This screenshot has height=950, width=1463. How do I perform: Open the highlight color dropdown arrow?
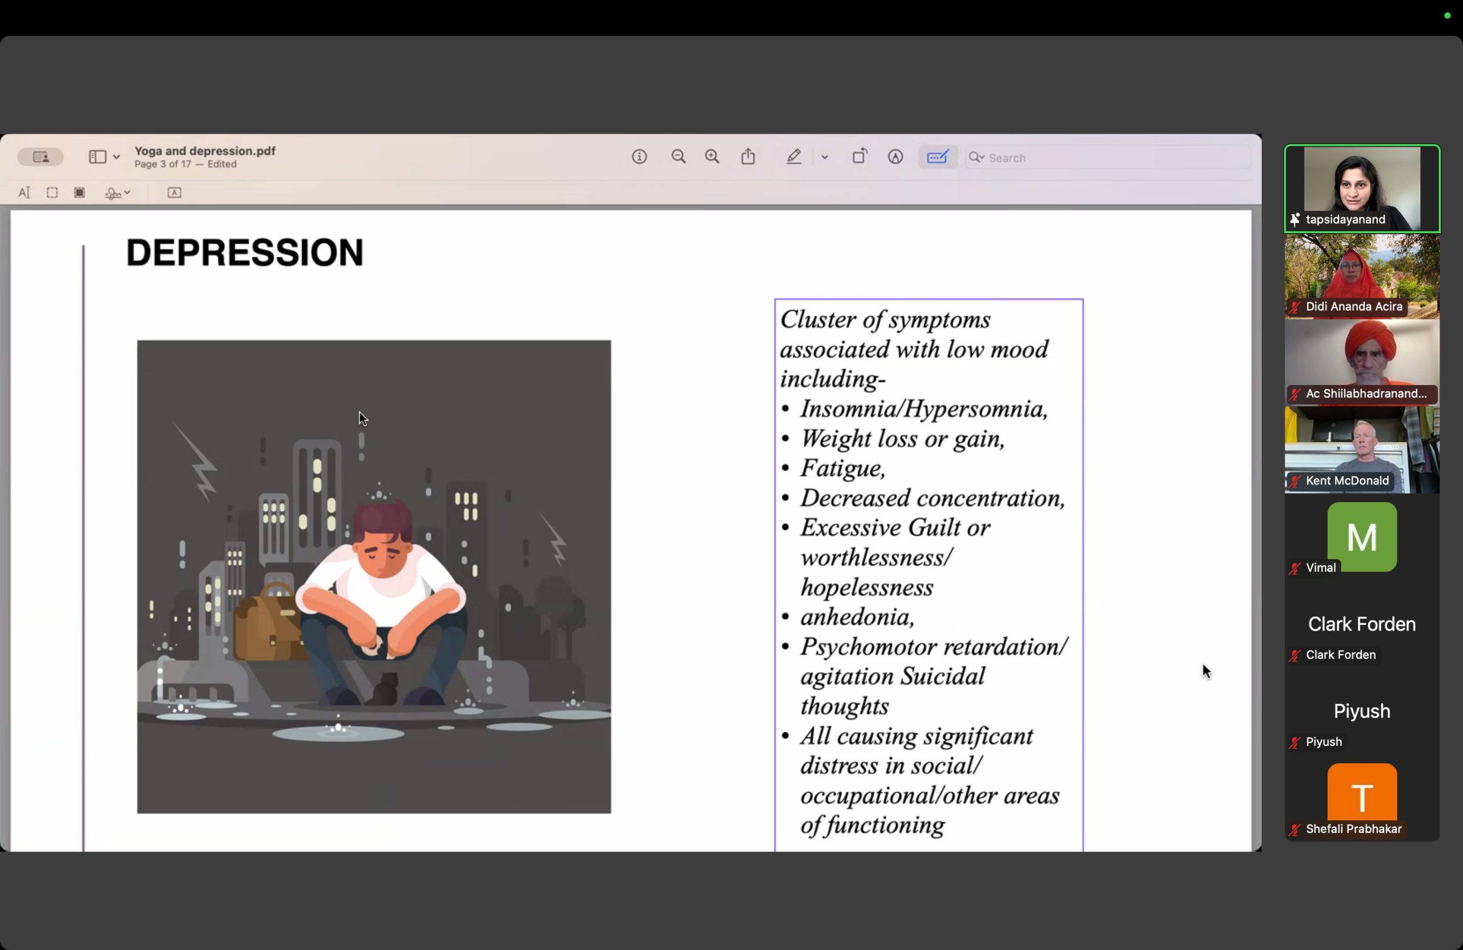click(824, 157)
